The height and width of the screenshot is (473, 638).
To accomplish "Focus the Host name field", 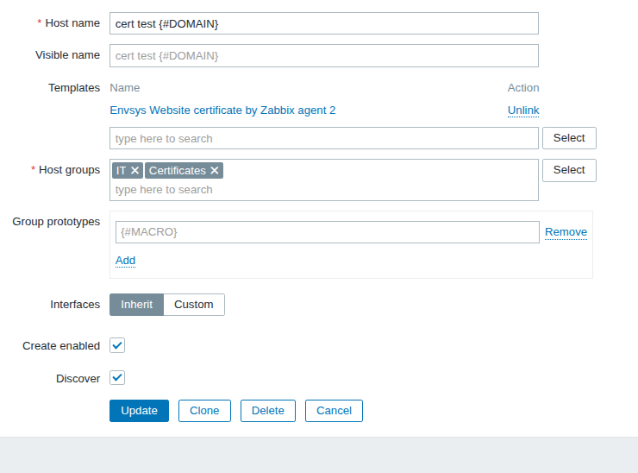I will click(324, 23).
